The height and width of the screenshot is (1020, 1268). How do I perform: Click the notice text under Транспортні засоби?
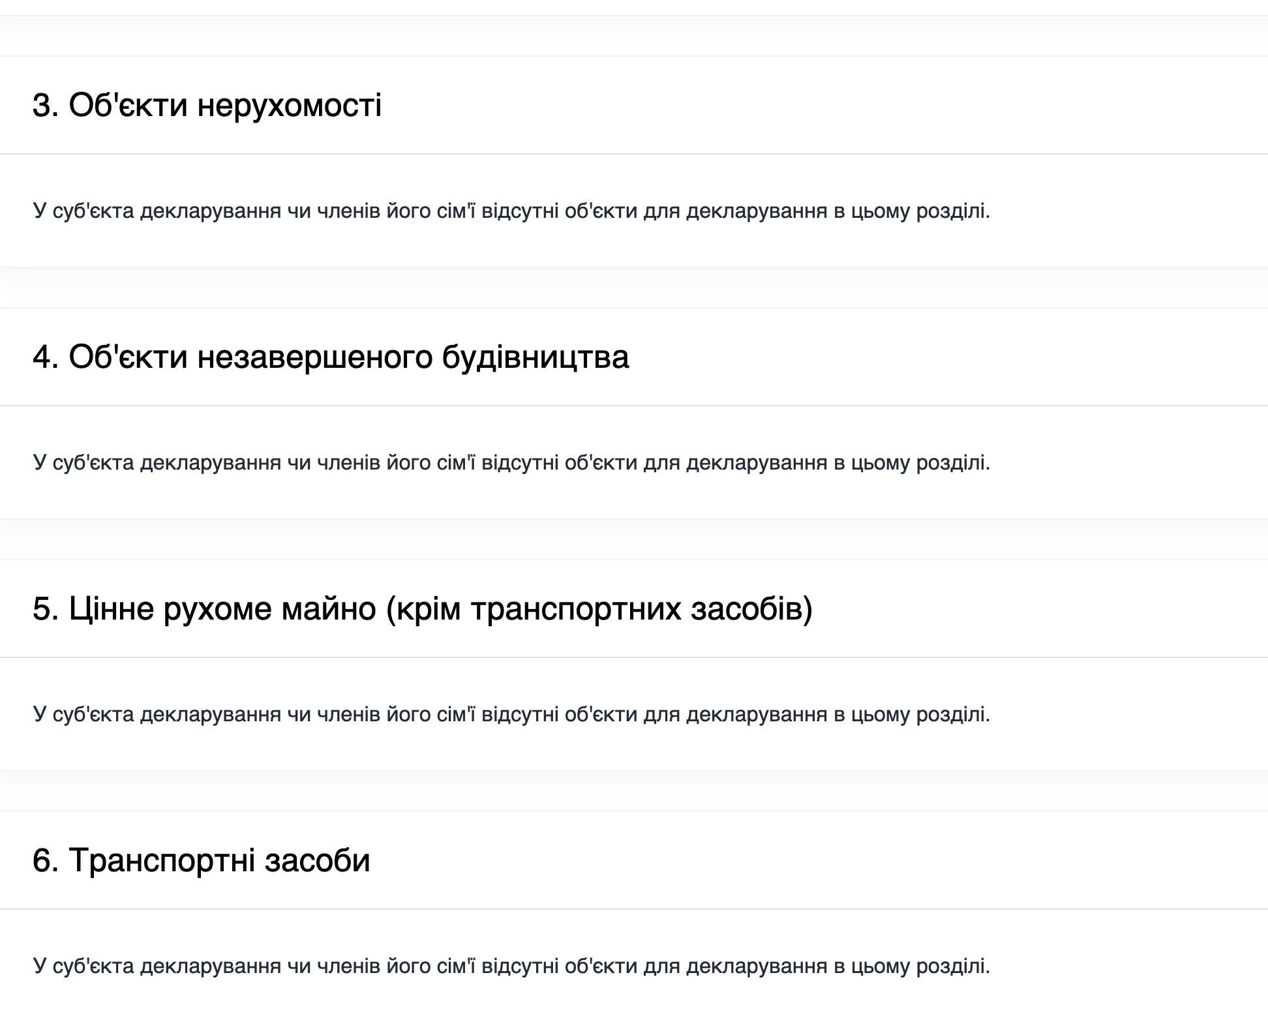(511, 966)
